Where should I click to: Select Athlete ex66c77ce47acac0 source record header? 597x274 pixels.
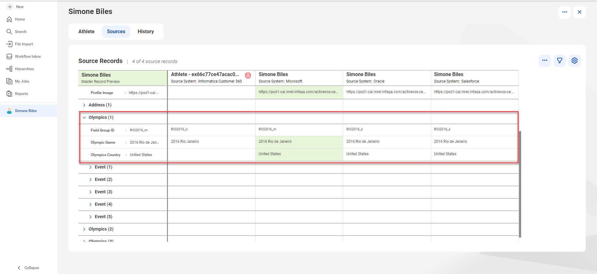point(211,78)
